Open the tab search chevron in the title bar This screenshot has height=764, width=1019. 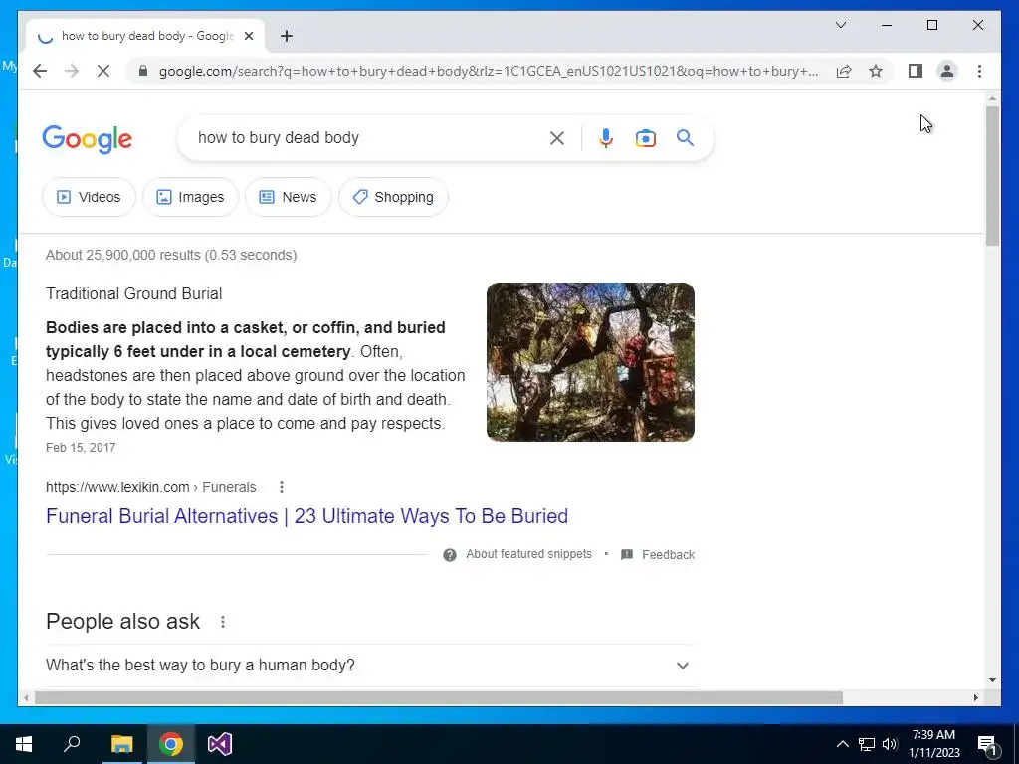(x=840, y=25)
